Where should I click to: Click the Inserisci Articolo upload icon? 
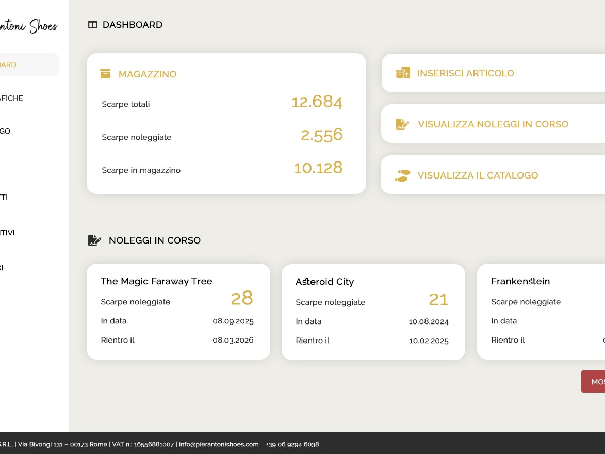pos(403,73)
